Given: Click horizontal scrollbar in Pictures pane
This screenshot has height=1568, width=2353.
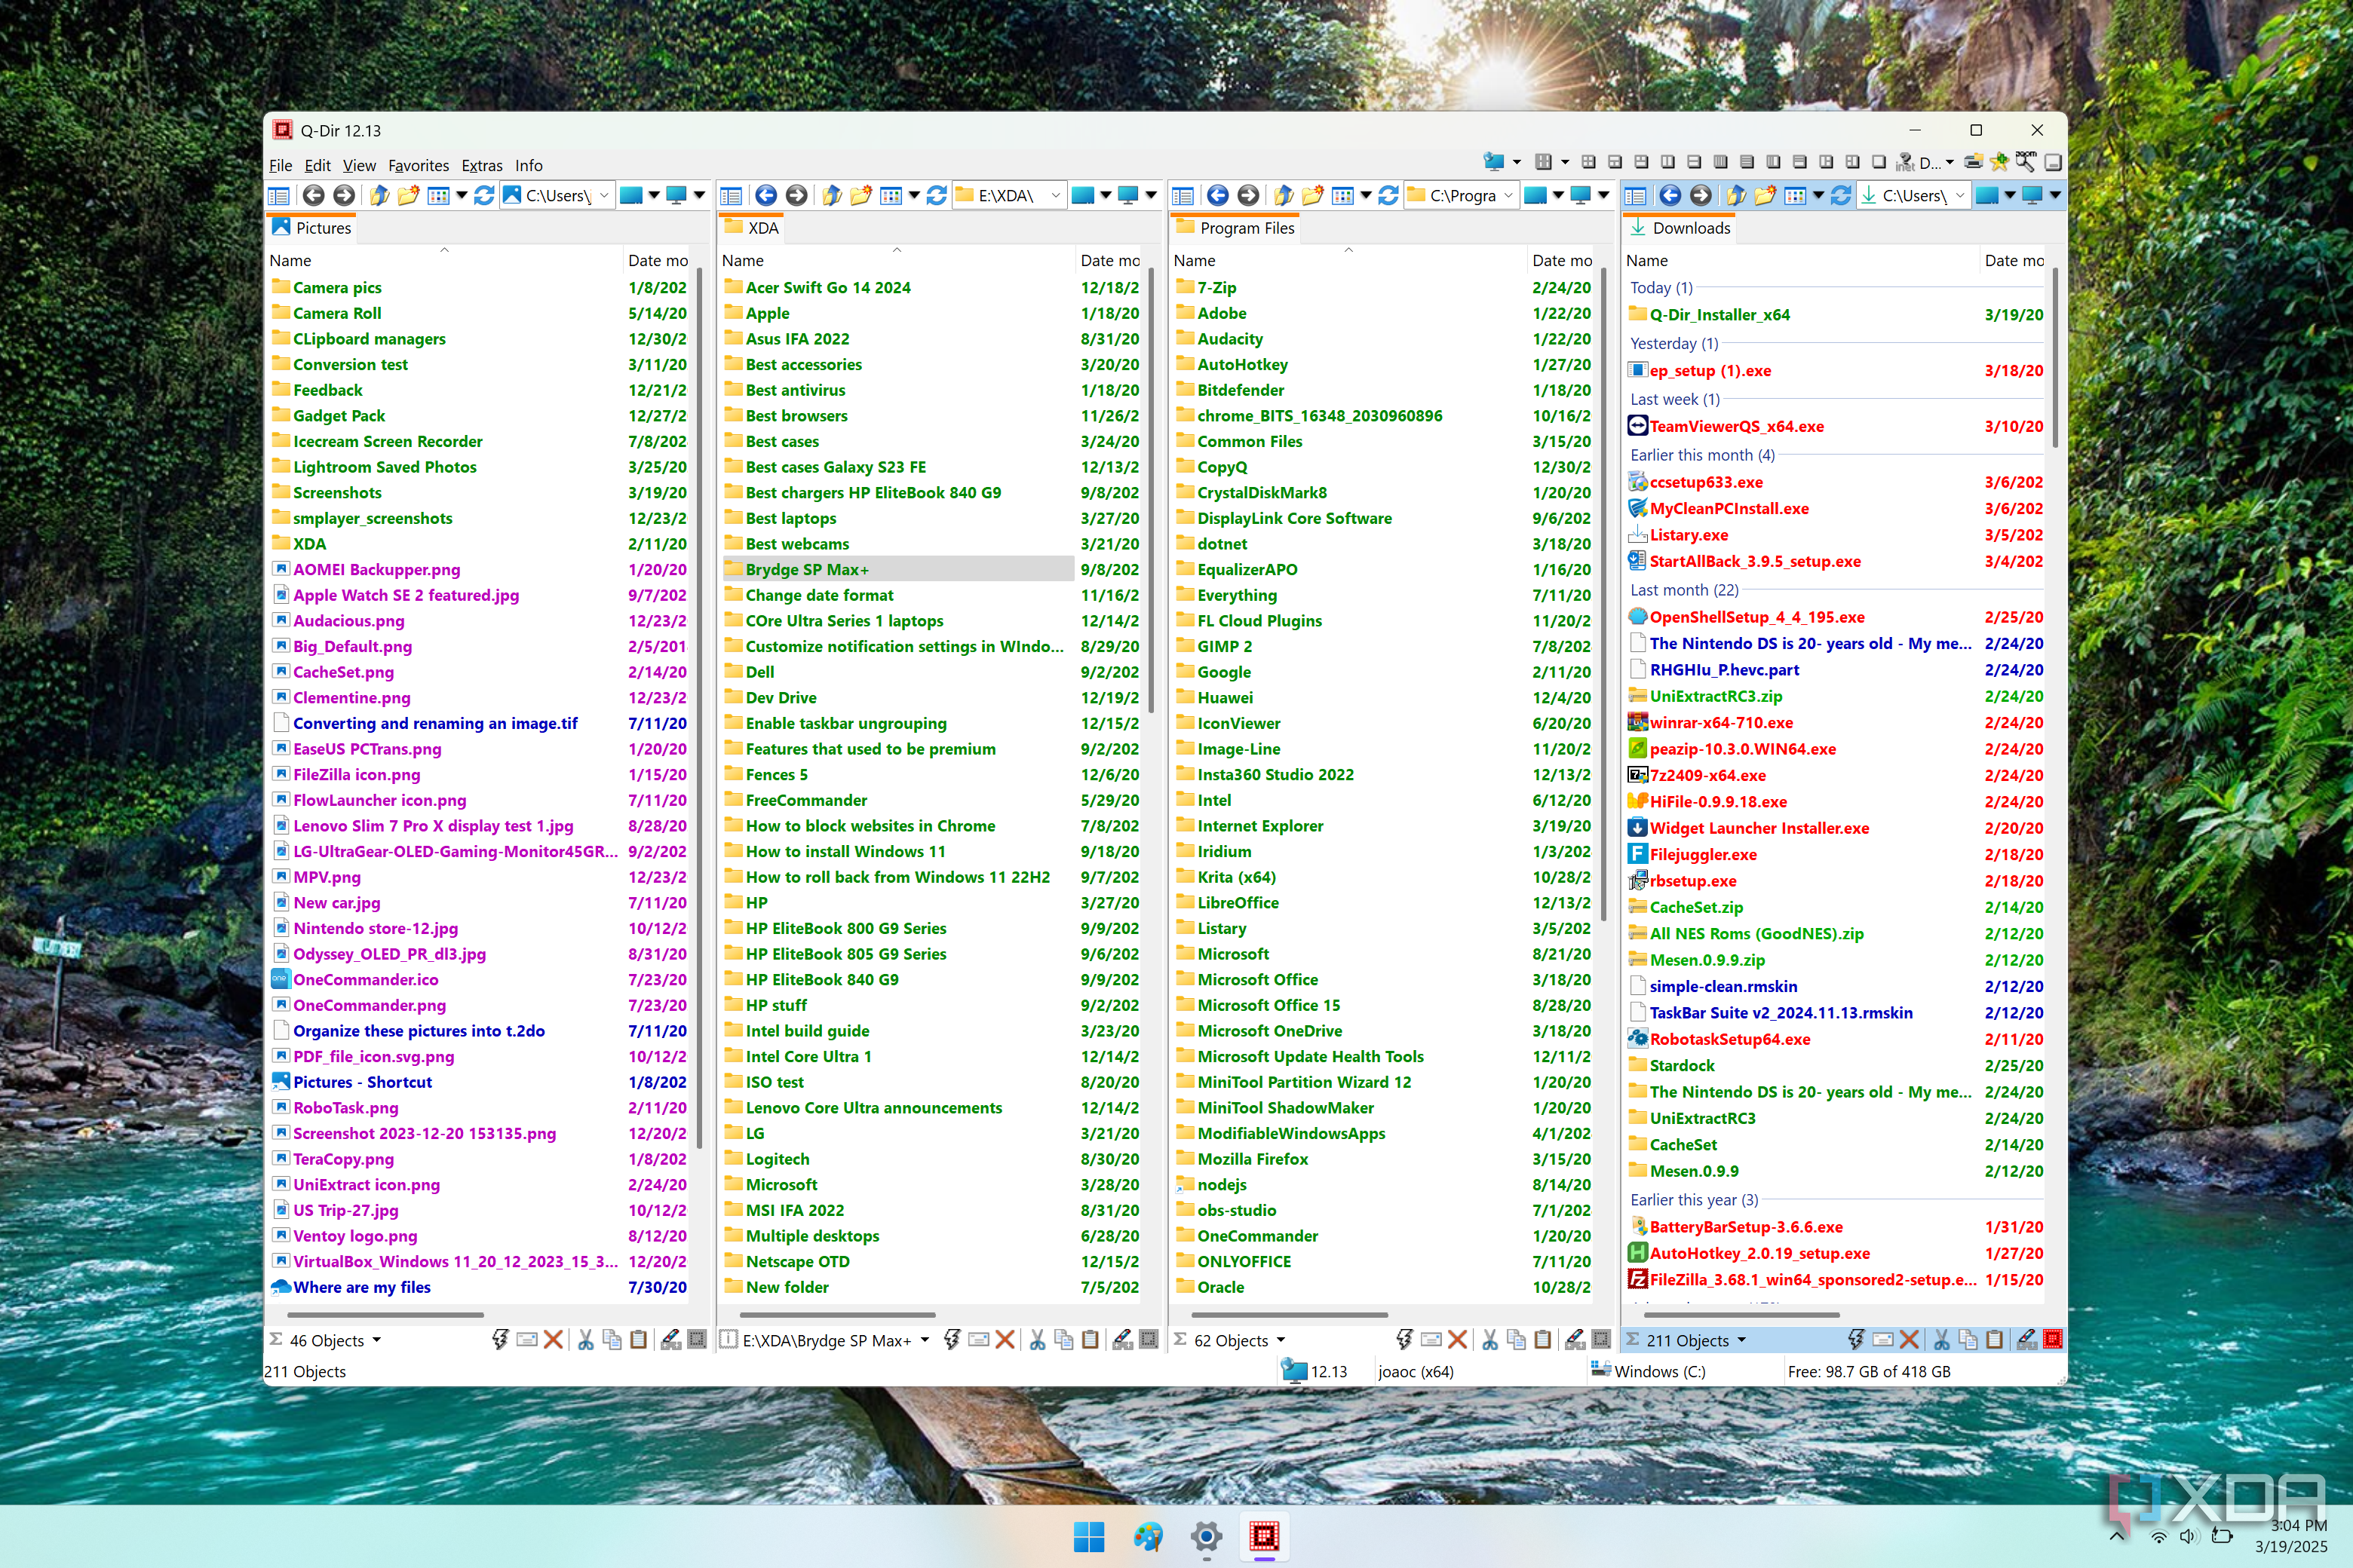Looking at the screenshot, I should point(385,1314).
